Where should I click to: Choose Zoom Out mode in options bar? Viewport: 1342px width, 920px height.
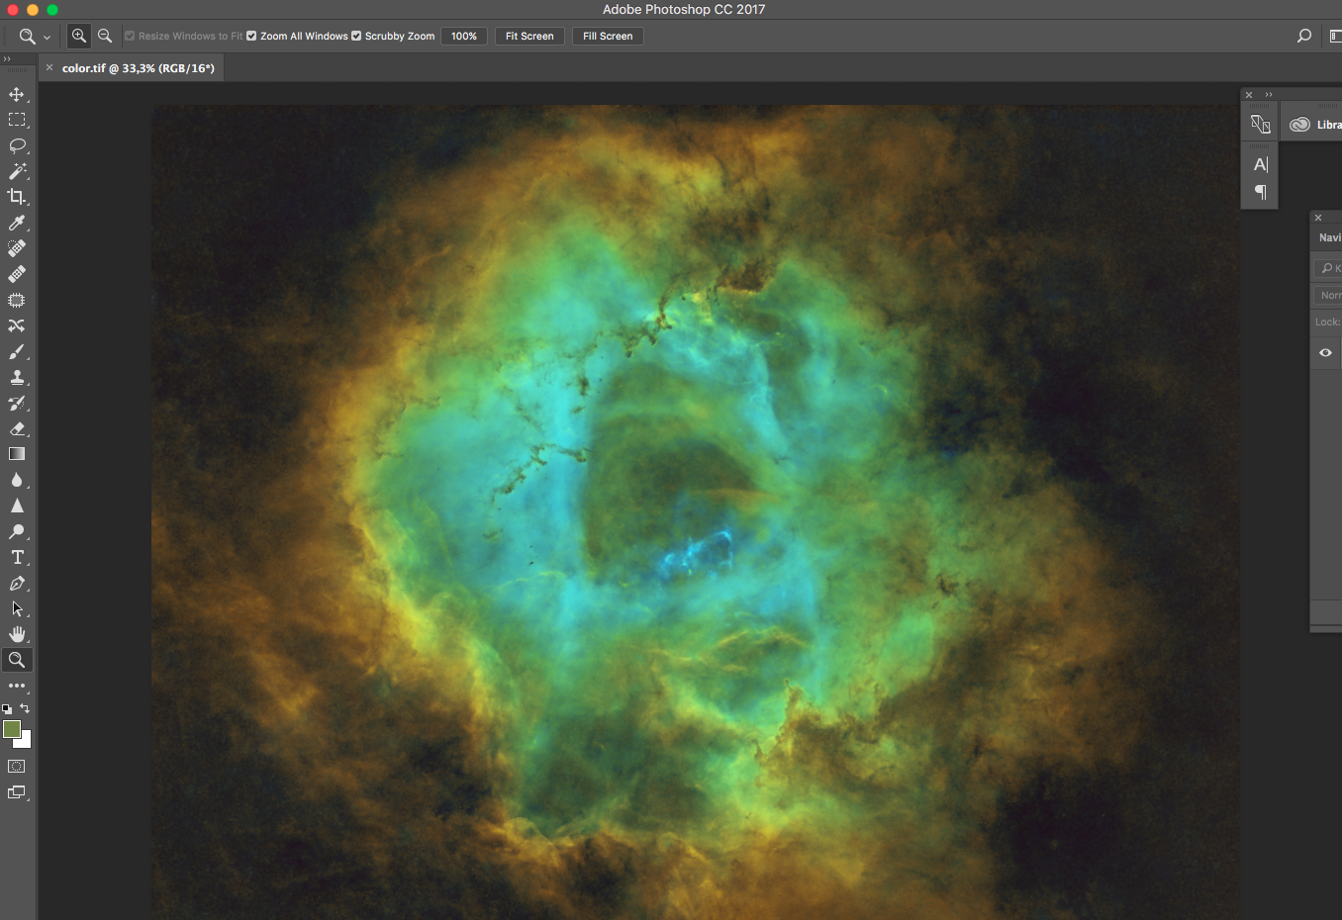pyautogui.click(x=105, y=36)
